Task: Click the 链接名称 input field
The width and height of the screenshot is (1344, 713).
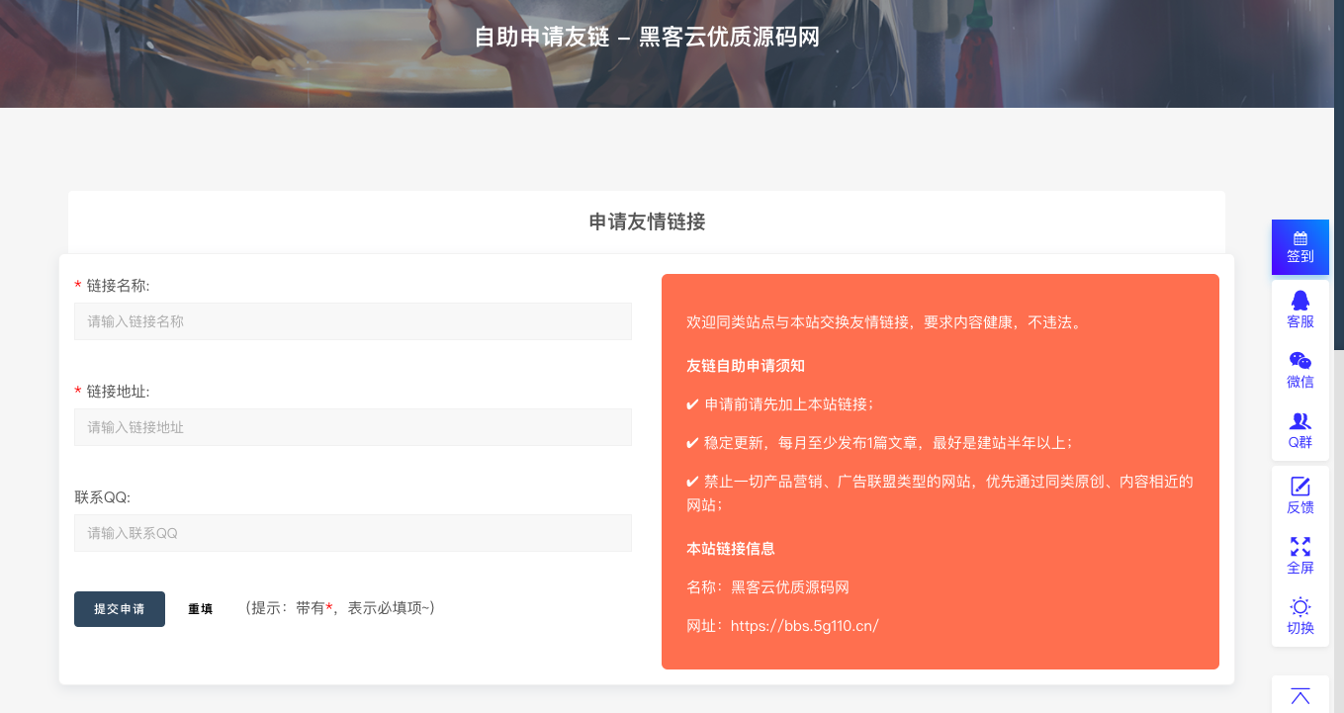Action: tap(352, 321)
